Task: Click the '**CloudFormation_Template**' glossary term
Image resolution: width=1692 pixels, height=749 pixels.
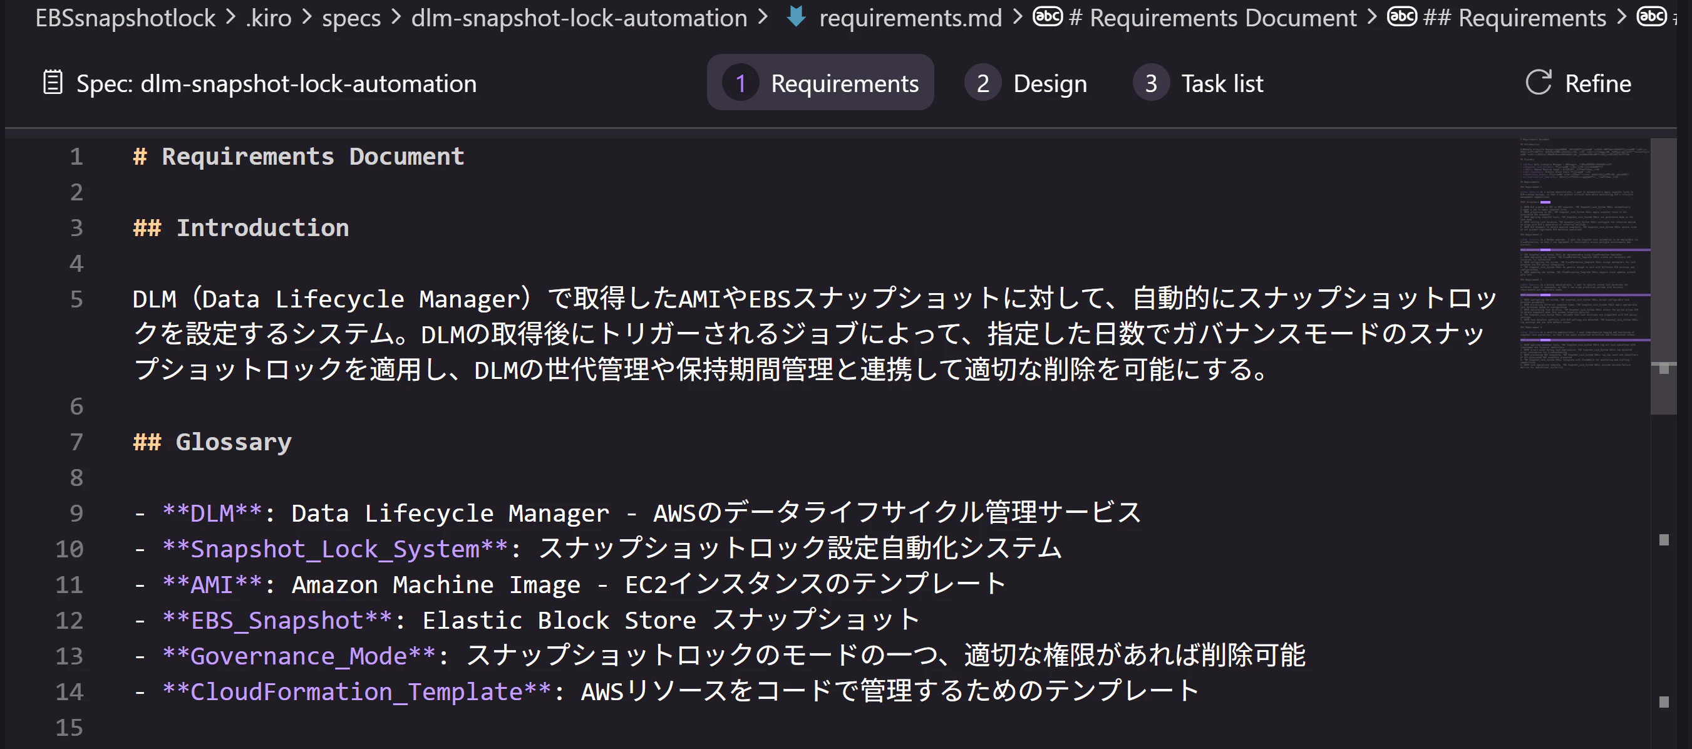Action: [356, 691]
